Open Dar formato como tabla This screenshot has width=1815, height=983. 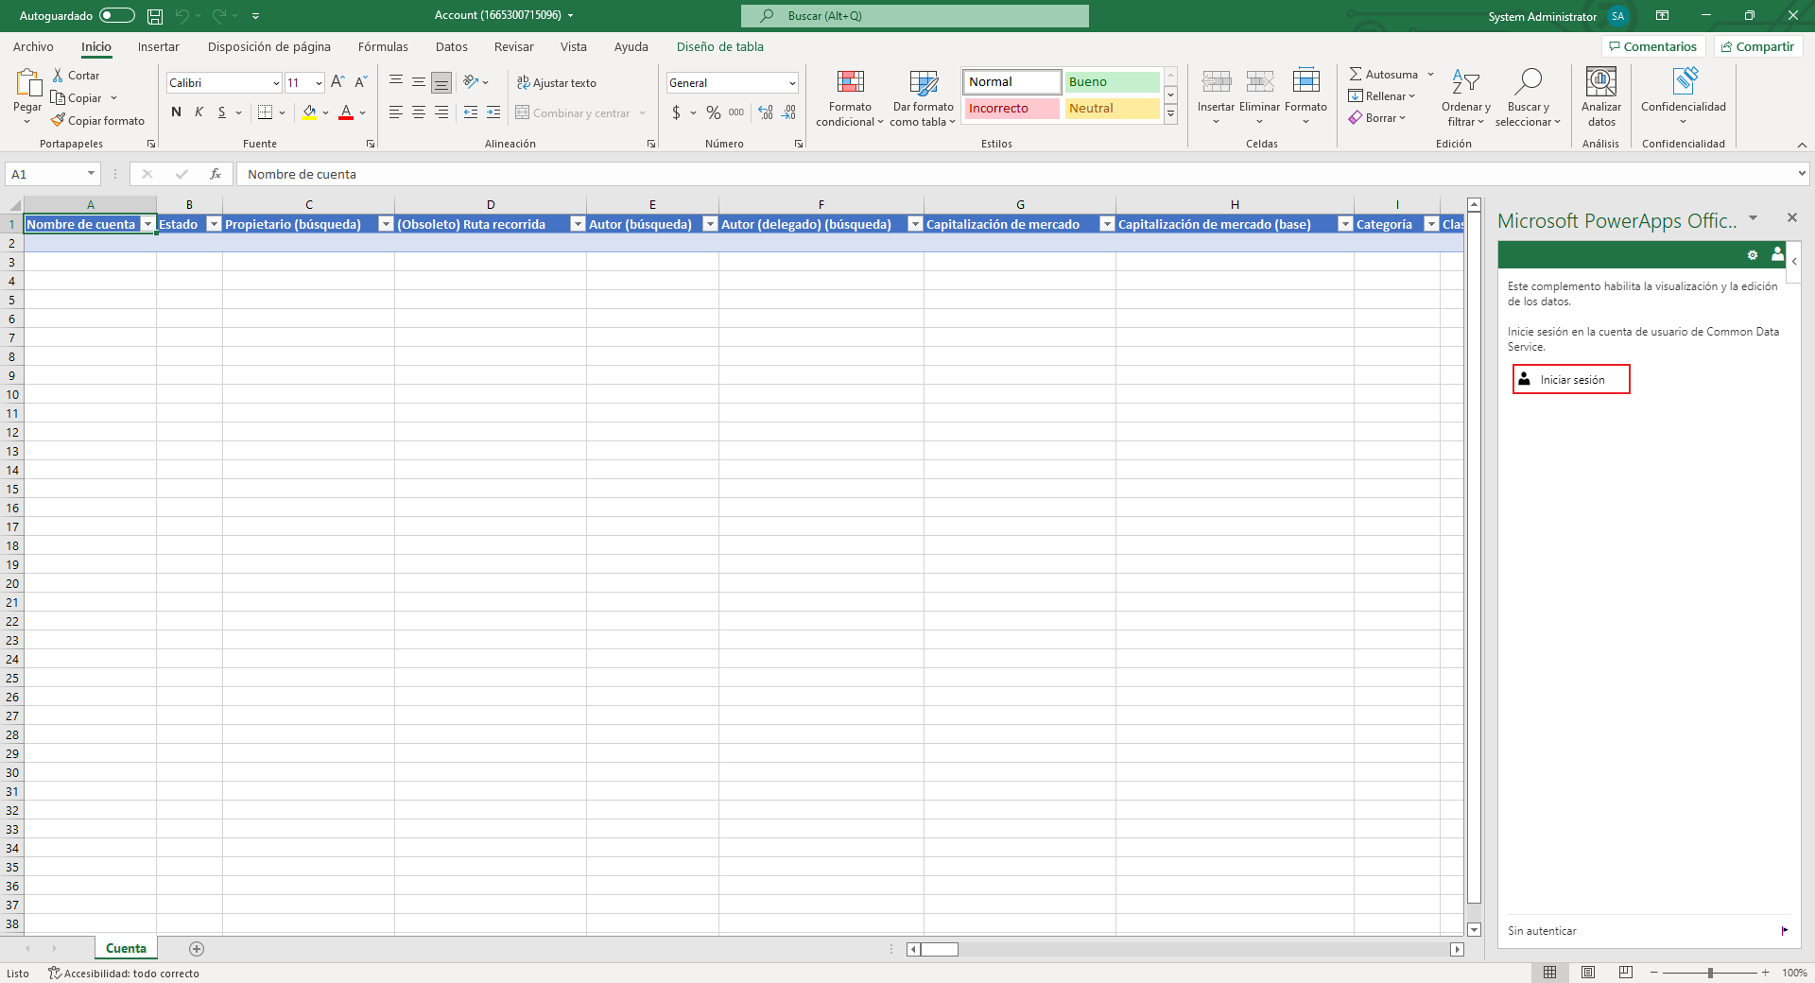click(x=923, y=98)
